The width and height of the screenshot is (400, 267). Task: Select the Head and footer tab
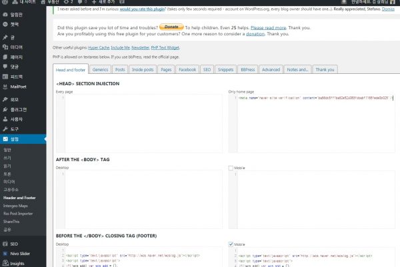71,69
